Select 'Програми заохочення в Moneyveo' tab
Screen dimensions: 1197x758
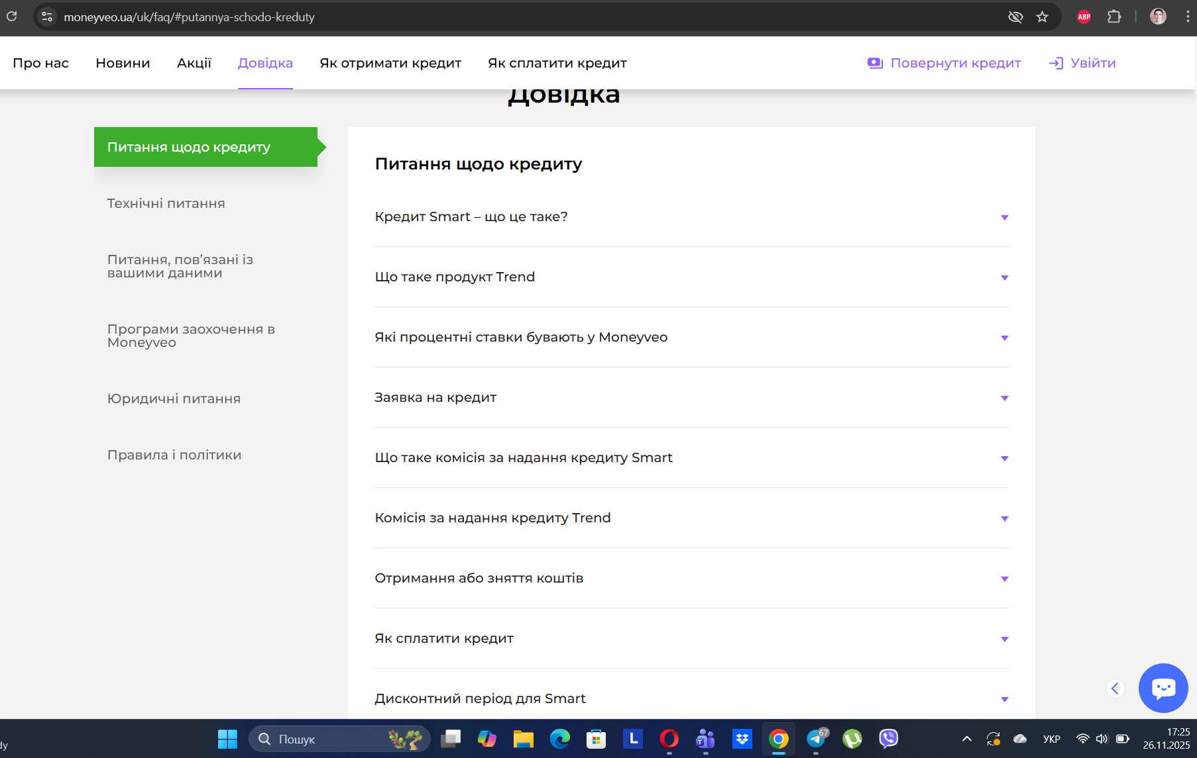click(x=191, y=336)
